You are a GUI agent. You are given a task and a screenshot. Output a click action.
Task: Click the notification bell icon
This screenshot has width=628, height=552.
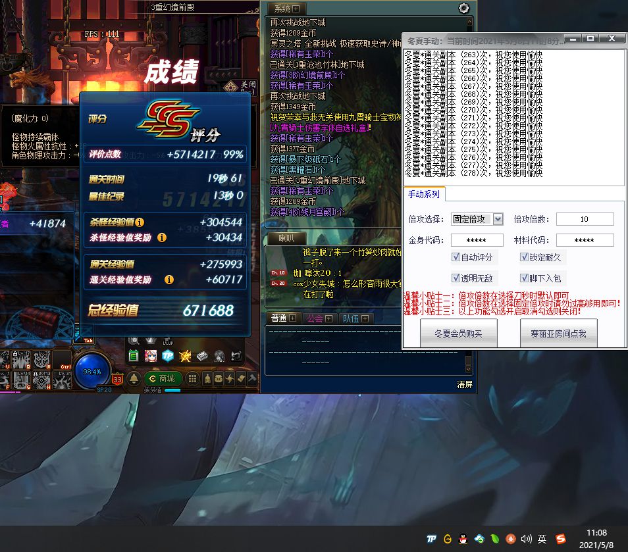(134, 378)
